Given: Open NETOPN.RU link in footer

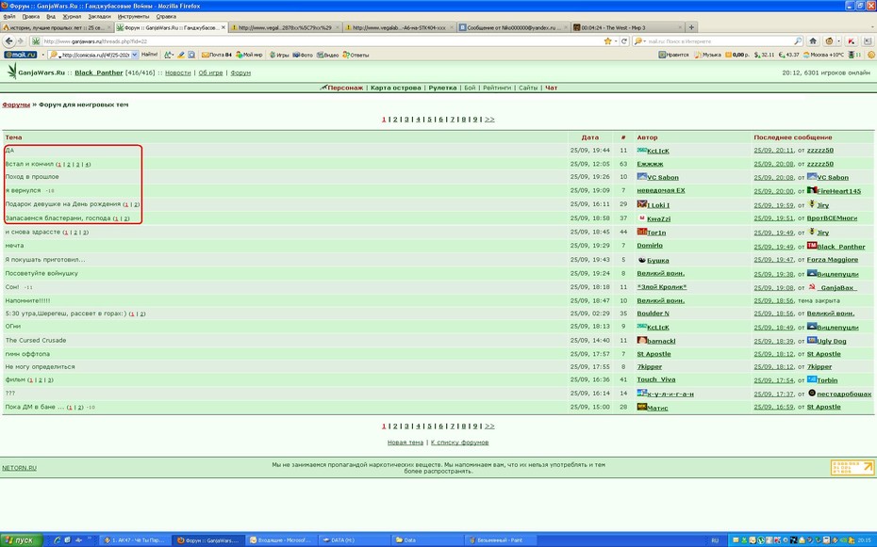Looking at the screenshot, I should click(x=19, y=468).
